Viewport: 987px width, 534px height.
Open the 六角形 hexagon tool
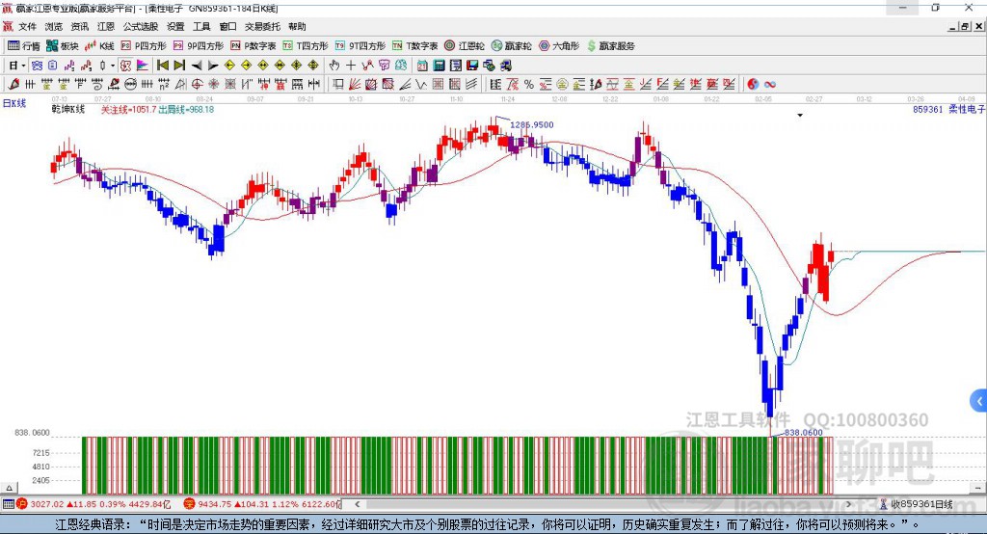click(x=559, y=46)
